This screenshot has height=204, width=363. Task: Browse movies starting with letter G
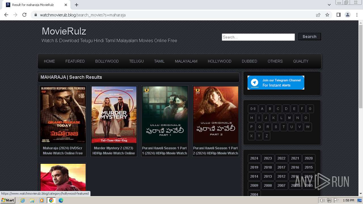310,109
